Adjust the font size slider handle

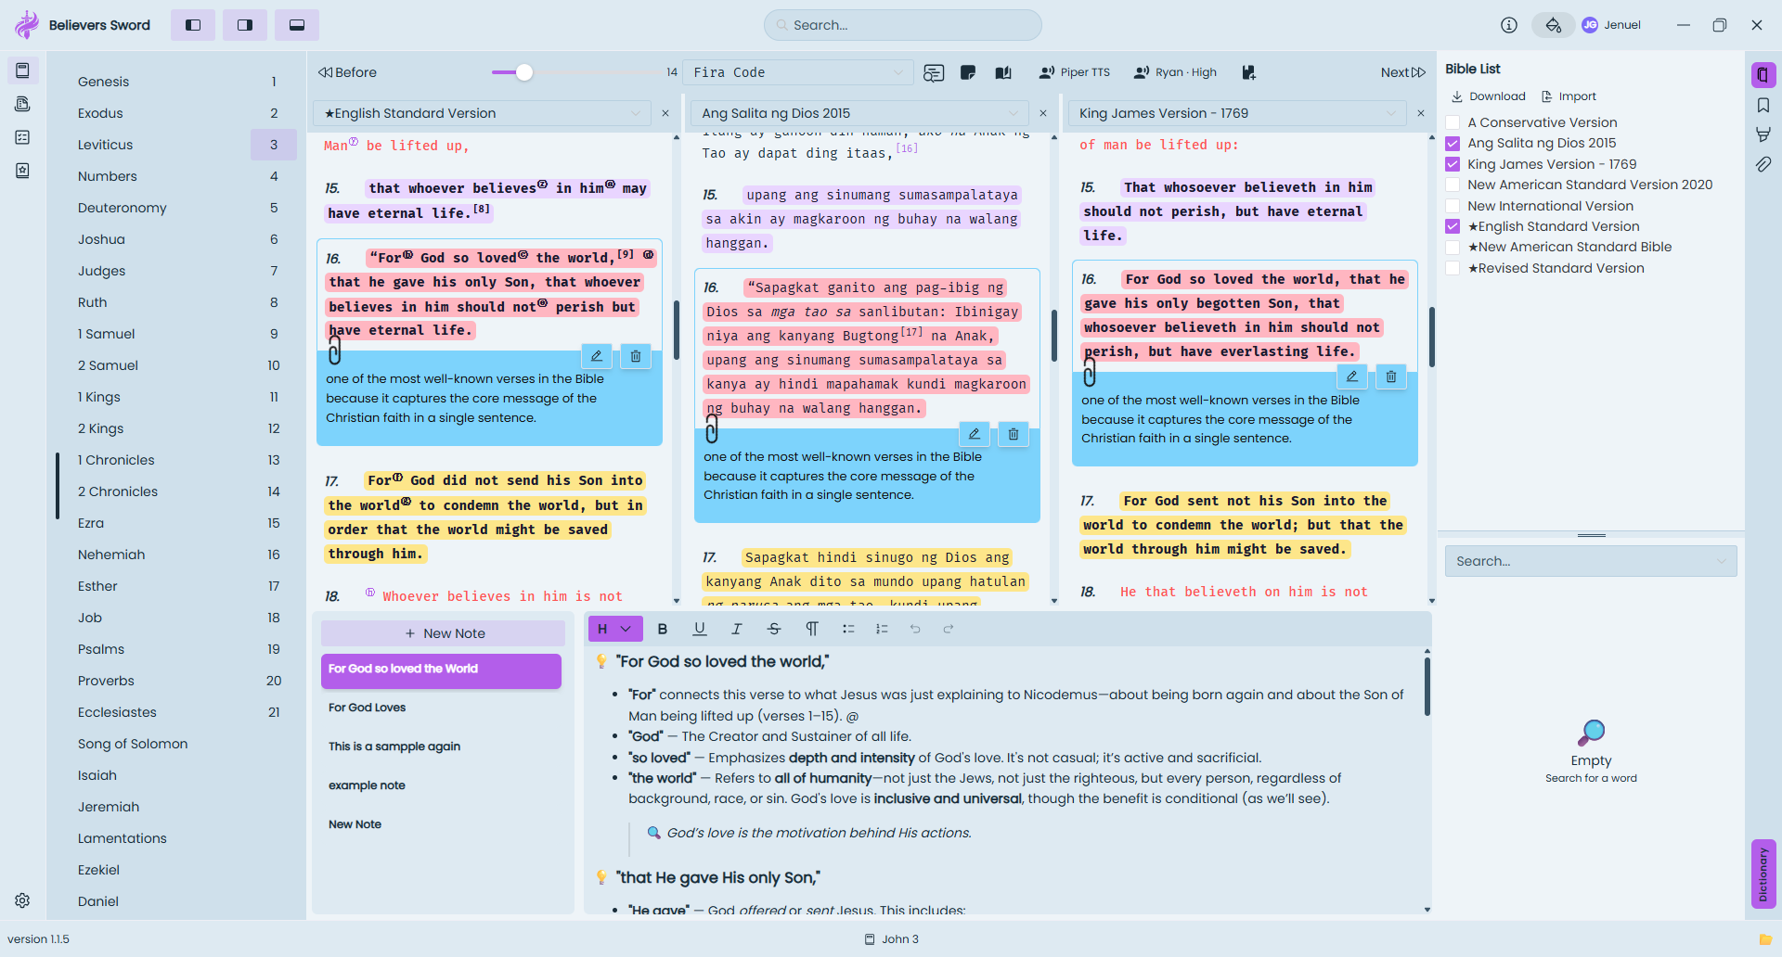[524, 72]
